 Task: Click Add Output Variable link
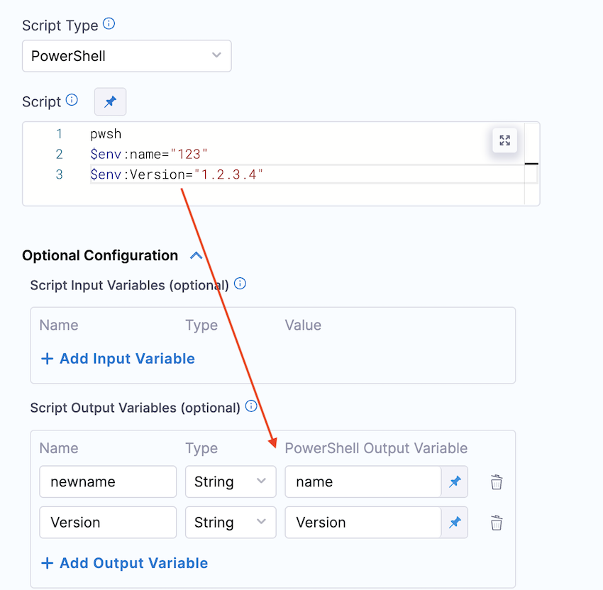point(125,563)
